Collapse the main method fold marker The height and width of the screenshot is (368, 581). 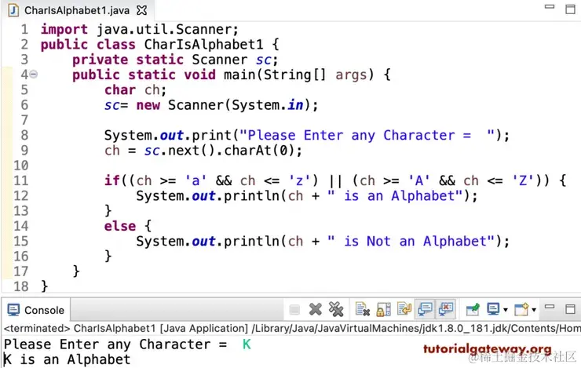tap(33, 75)
